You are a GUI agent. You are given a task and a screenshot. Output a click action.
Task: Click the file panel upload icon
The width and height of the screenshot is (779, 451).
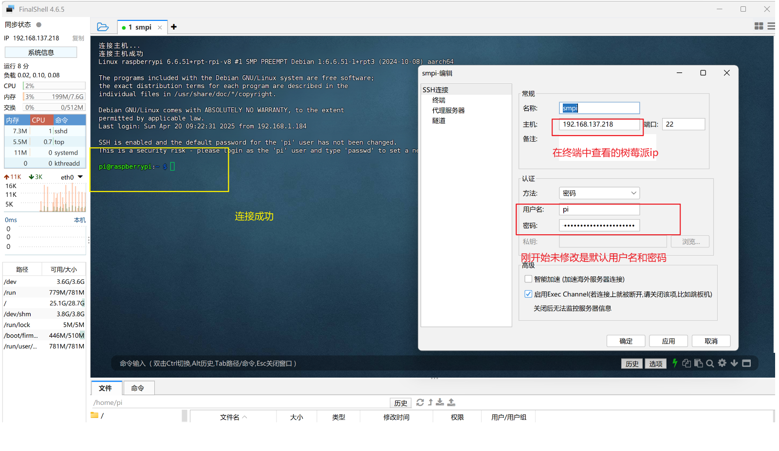(x=451, y=402)
